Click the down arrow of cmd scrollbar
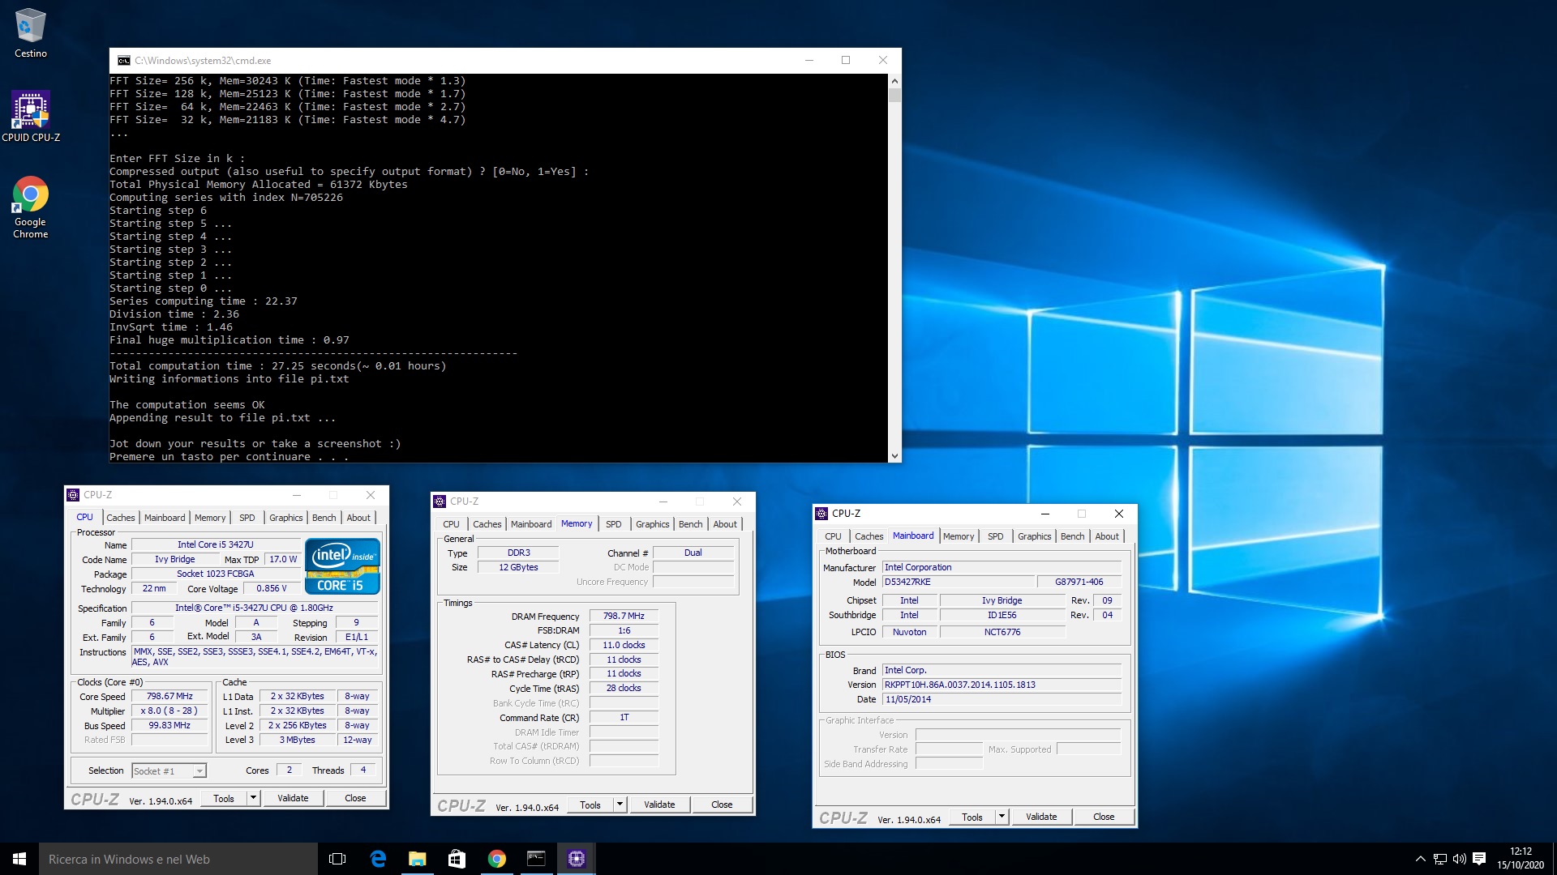 click(x=894, y=456)
